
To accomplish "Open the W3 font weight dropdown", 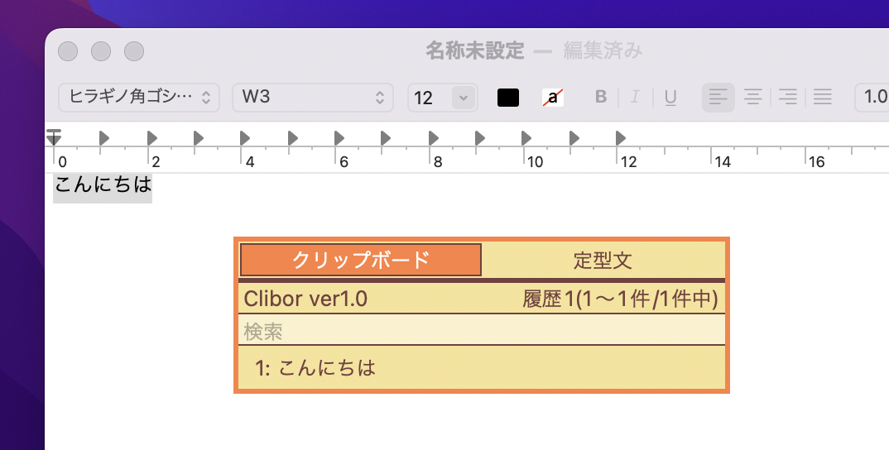I will tap(312, 98).
